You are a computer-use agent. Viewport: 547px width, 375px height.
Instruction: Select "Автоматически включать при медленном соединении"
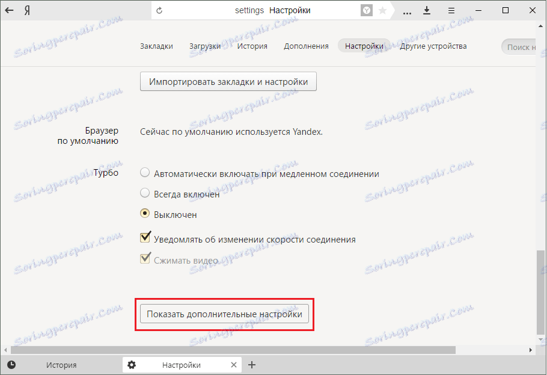pos(144,172)
